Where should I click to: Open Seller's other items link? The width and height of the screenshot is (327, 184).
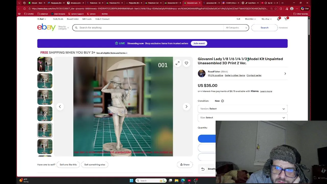tap(235, 75)
